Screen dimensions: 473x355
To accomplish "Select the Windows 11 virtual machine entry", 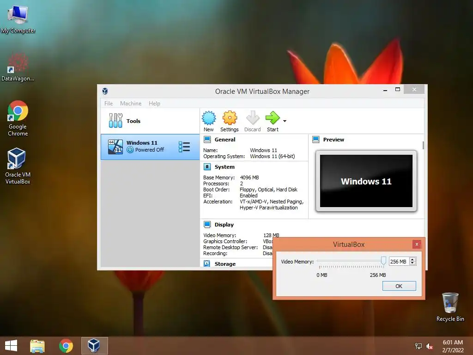I will pos(150,147).
